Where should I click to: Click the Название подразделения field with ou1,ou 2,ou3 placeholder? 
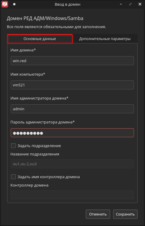click(x=72, y=164)
